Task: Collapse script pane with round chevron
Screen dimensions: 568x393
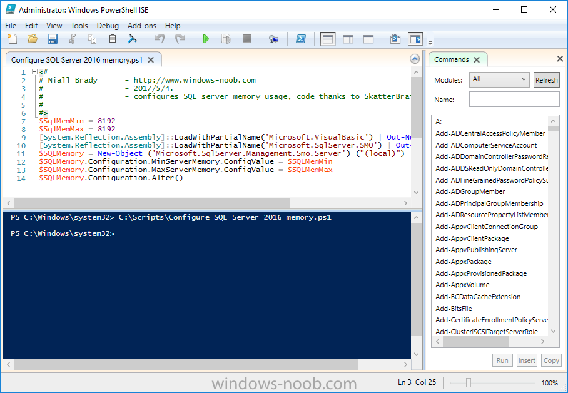Action: coord(415,59)
